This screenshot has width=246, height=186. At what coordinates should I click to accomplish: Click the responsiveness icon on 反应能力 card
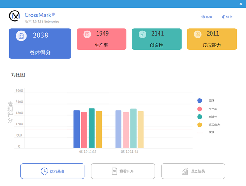pyautogui.click(x=198, y=34)
